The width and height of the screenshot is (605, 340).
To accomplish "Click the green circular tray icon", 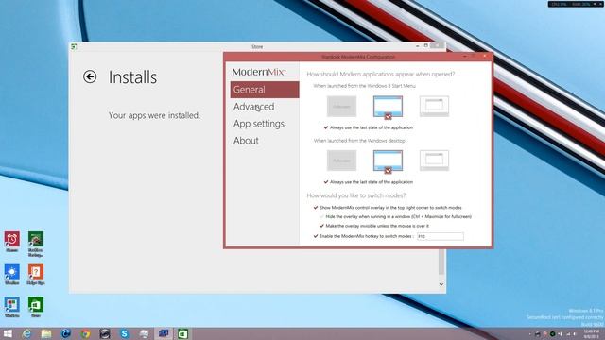I will point(552,333).
